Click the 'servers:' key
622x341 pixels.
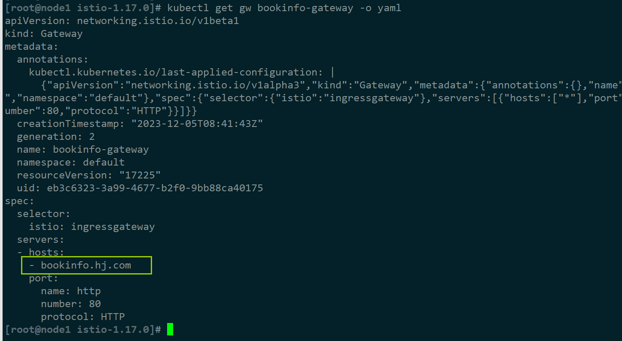pyautogui.click(x=40, y=239)
